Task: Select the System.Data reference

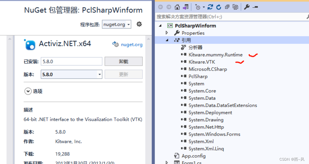Action: [x=202, y=98]
